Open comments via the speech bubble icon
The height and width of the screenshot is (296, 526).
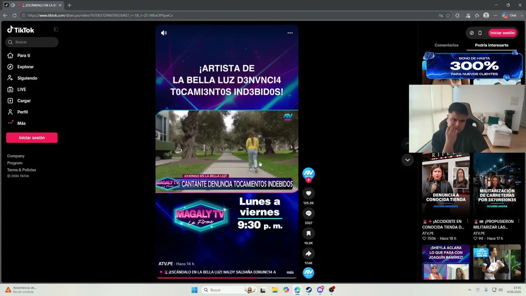tap(309, 213)
